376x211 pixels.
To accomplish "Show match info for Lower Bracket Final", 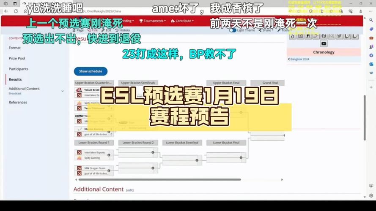I will tap(241, 158).
